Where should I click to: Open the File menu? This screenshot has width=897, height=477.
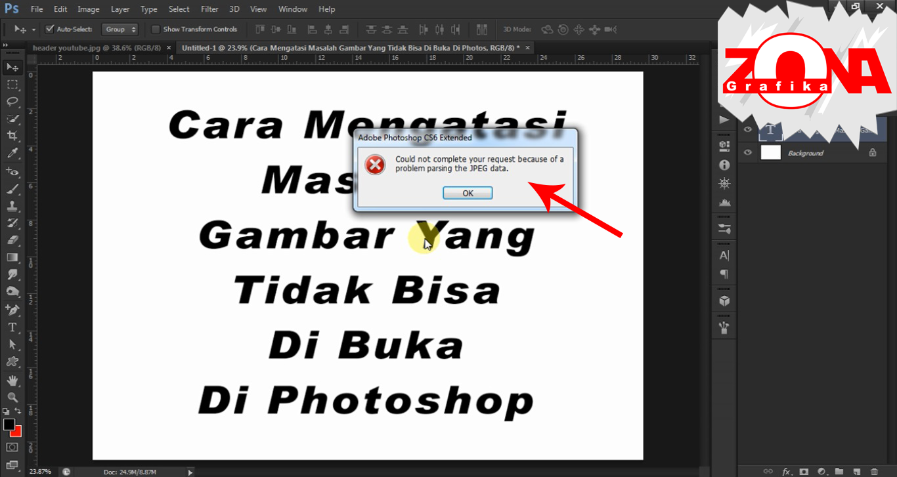pyautogui.click(x=37, y=9)
